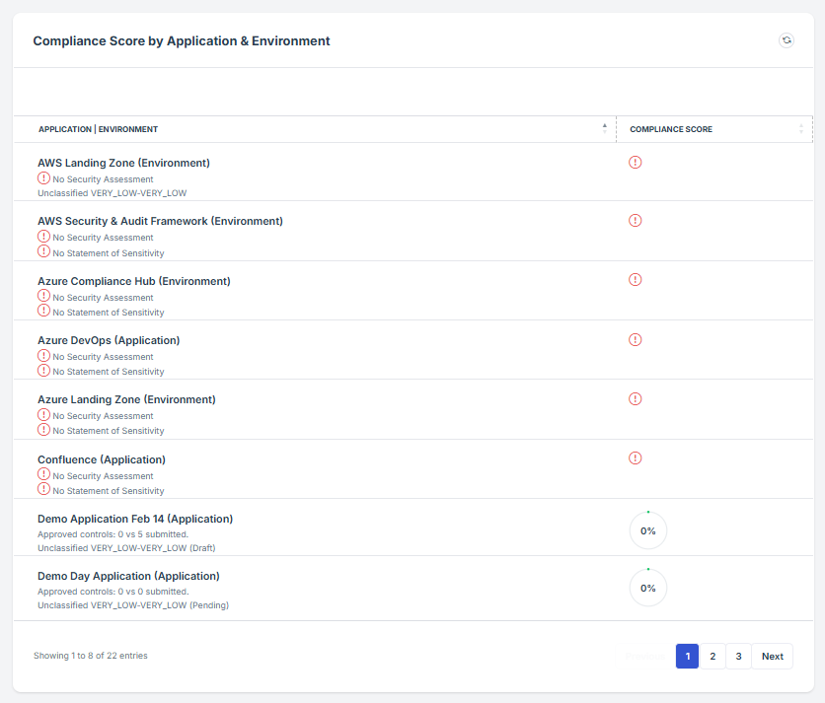This screenshot has width=825, height=703.
Task: Click Confluence compliance score warning icon
Action: pos(635,458)
